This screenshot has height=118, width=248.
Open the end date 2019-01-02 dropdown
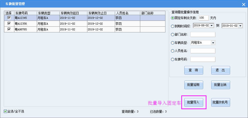click(240, 26)
